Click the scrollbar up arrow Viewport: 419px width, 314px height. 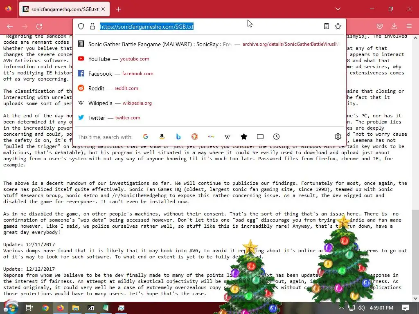[x=415, y=38]
